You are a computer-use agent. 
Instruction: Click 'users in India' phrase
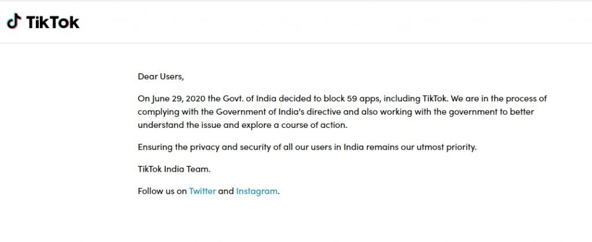[337, 147]
